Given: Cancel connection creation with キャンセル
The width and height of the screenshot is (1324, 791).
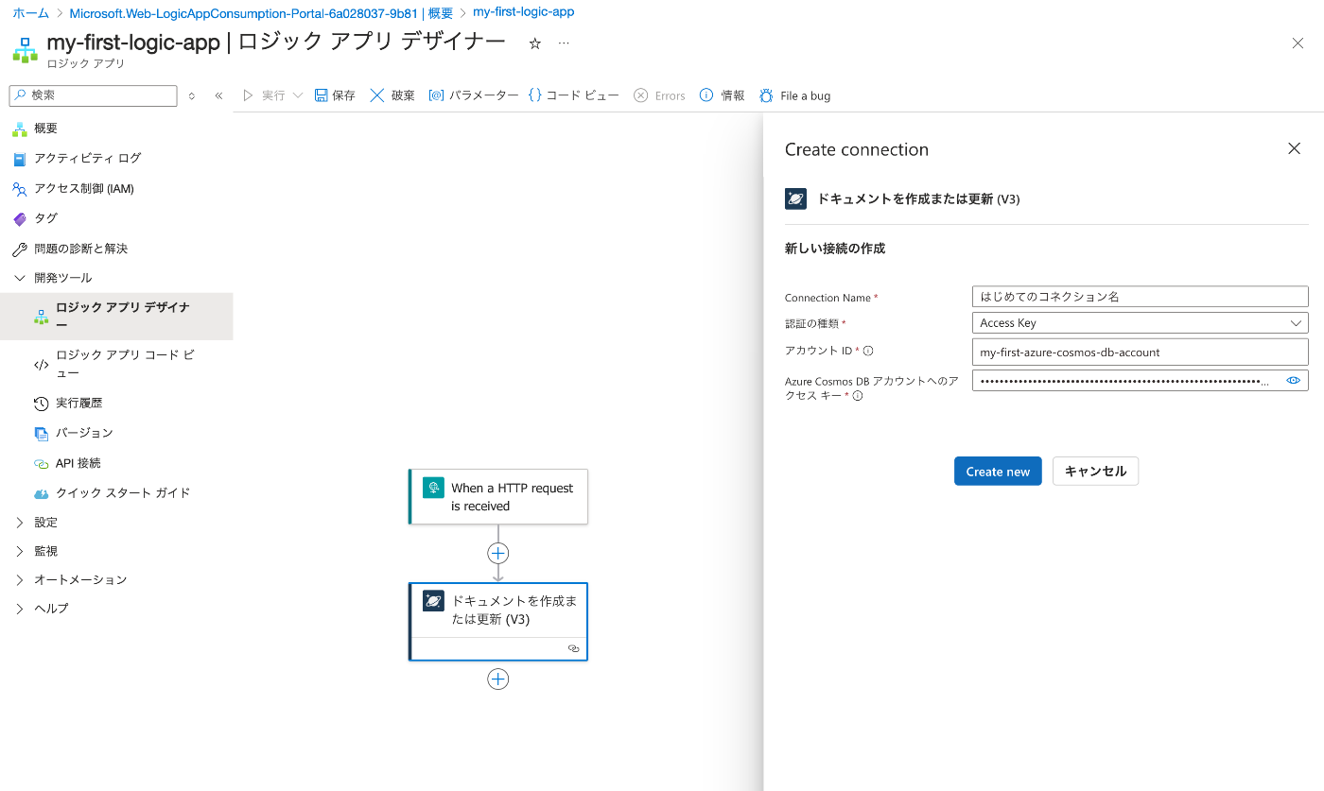Looking at the screenshot, I should coord(1095,472).
